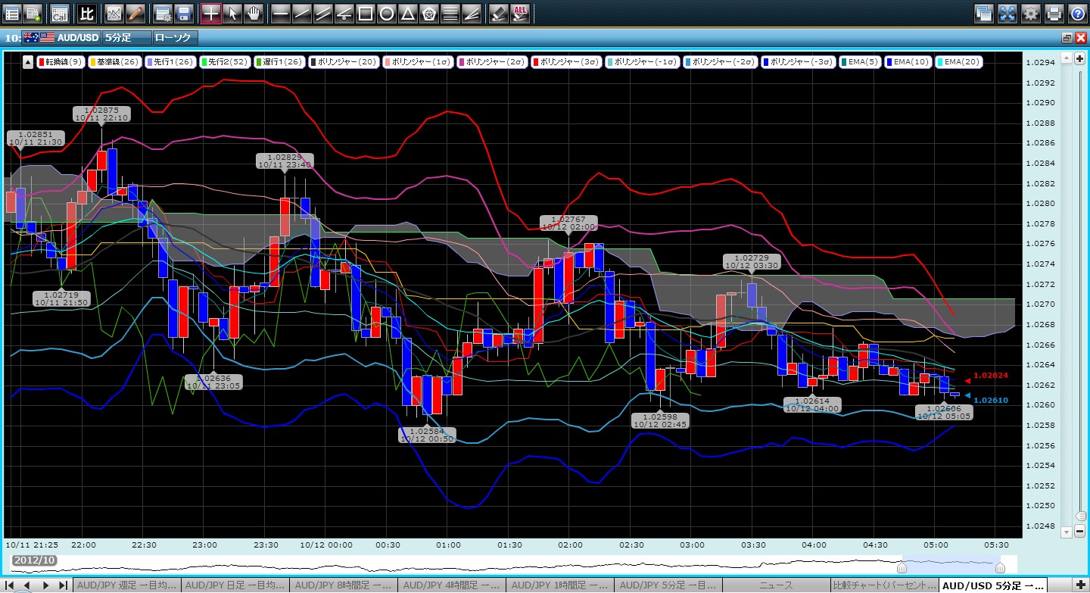Image resolution: width=1090 pixels, height=593 pixels.
Task: Switch to the ニュース tab
Action: [776, 585]
